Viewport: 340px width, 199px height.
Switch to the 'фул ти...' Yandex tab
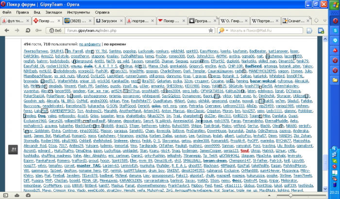click(16, 21)
